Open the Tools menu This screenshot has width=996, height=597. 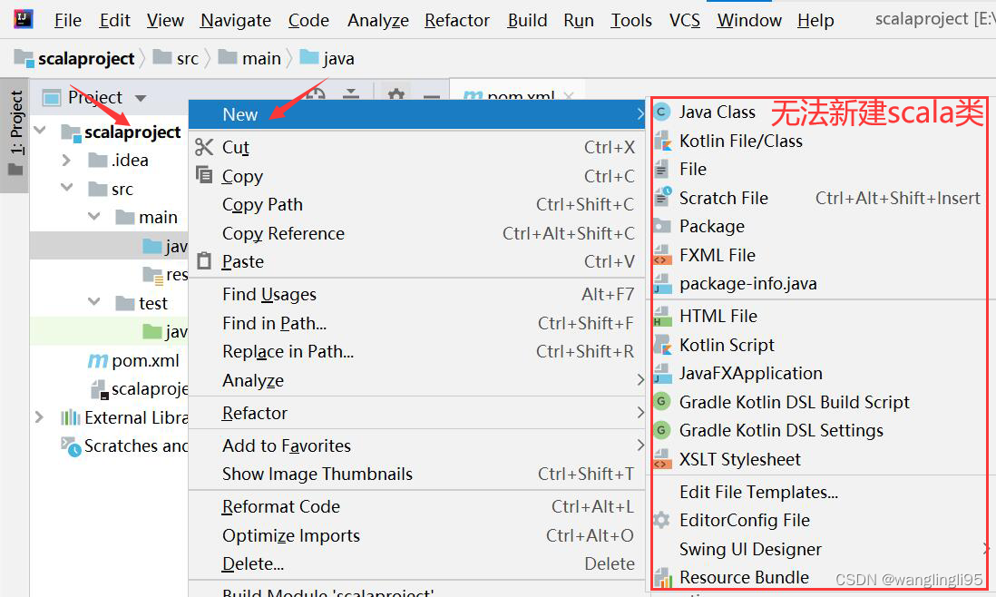631,20
